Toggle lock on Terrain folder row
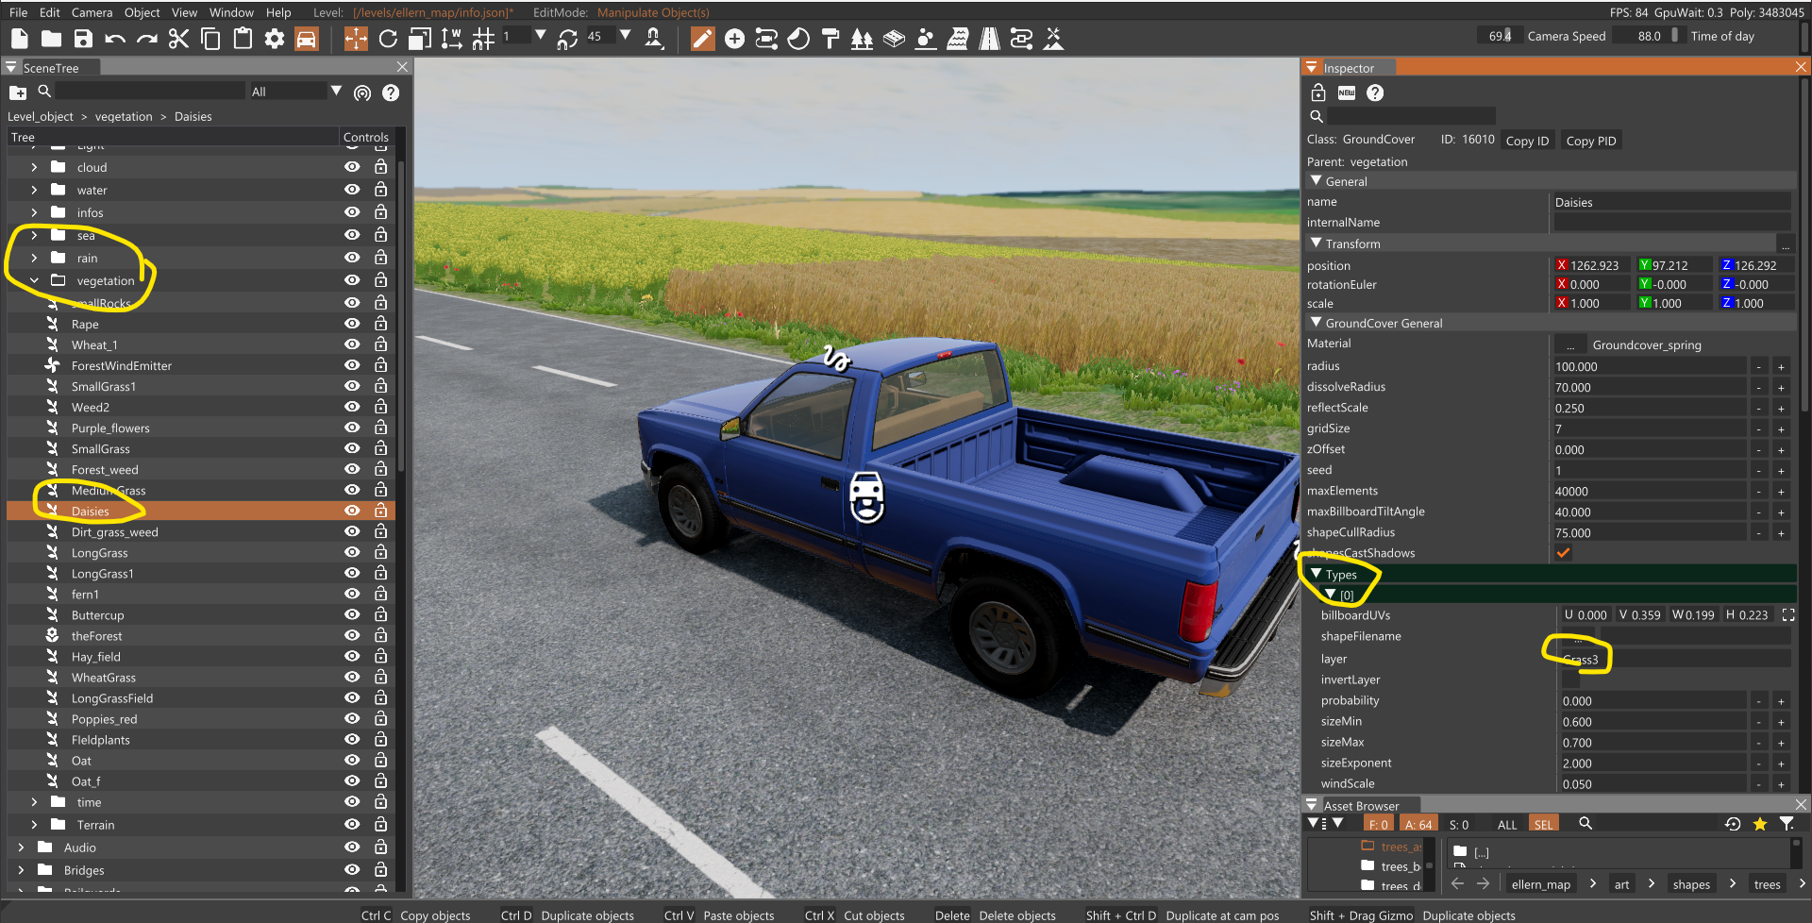Viewport: 1812px width, 923px height. (380, 824)
